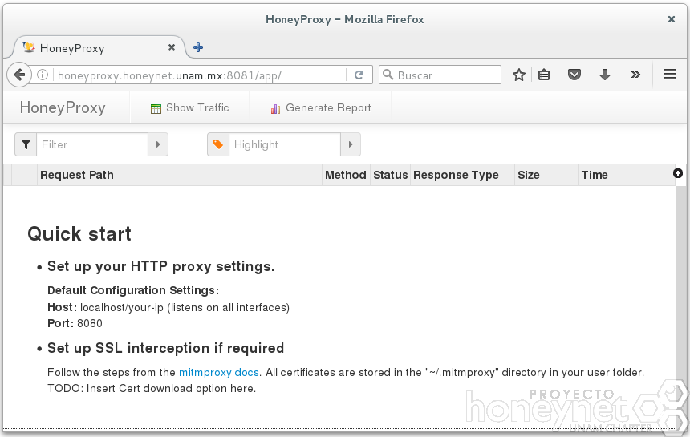Open the Firefox hamburger menu
Screen dimensions: 690x437
670,75
